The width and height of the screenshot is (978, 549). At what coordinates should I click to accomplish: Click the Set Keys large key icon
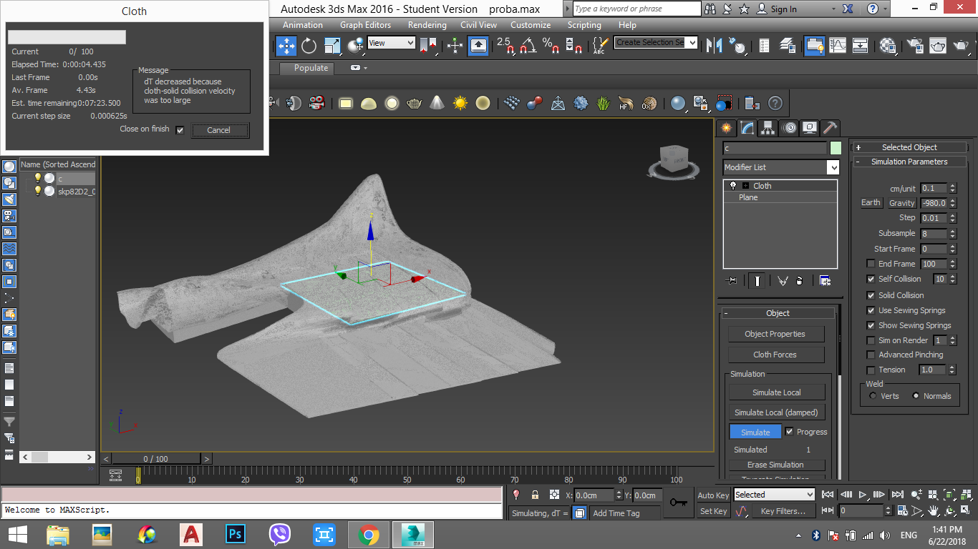coord(679,503)
